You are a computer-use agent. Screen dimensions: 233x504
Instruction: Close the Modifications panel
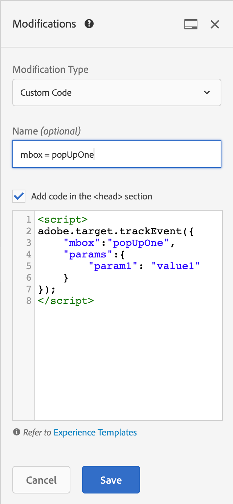[x=215, y=24]
